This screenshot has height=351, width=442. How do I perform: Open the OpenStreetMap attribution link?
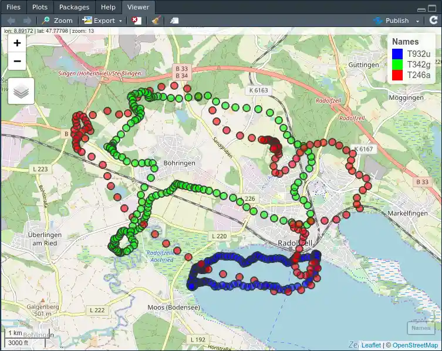tap(415, 345)
